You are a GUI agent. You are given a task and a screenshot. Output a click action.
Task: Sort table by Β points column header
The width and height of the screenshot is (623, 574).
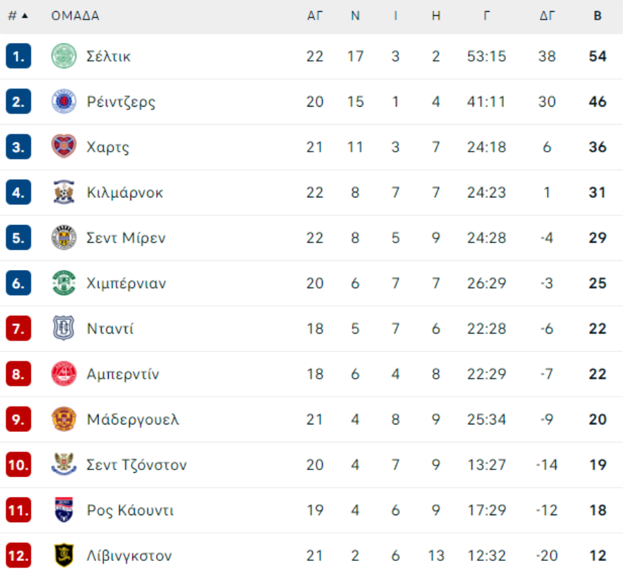click(597, 16)
